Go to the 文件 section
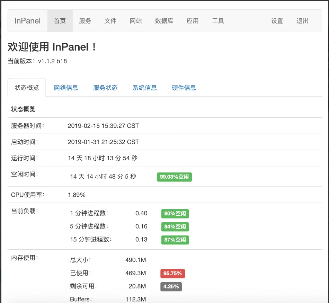The image size is (329, 303). [x=110, y=21]
